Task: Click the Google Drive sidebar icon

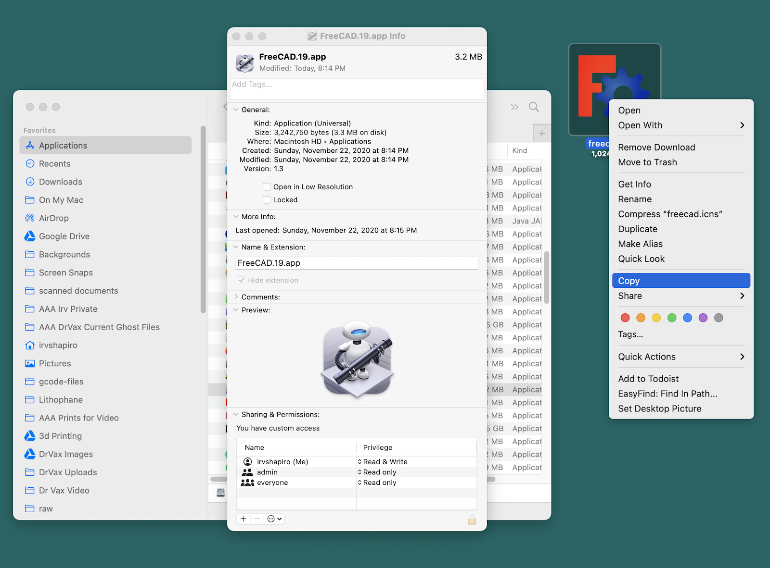Action: (30, 236)
